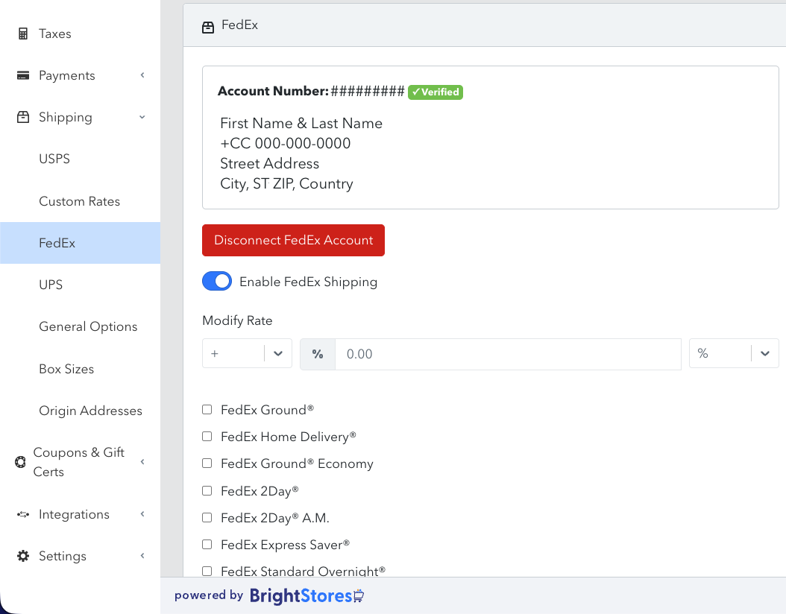
Task: Toggle Enable FedEx Shipping switch
Action: 217,281
